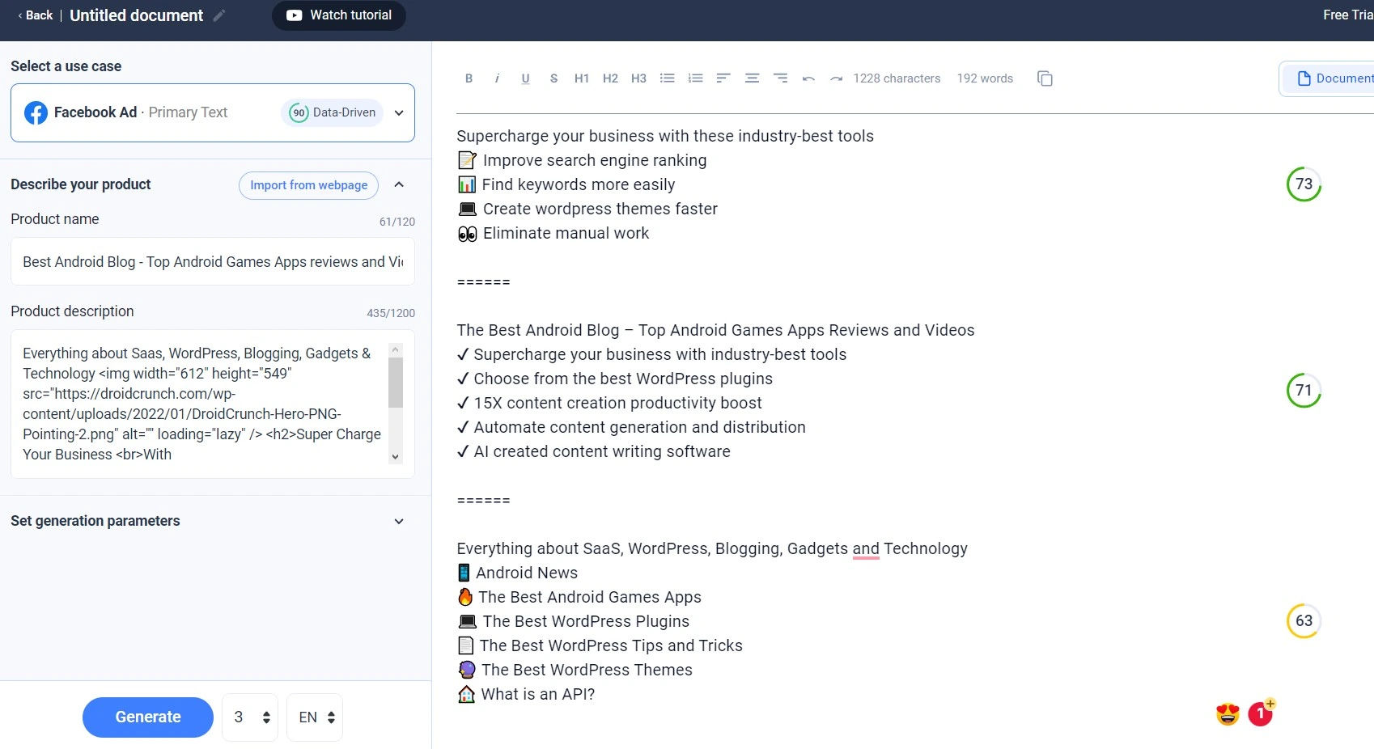The width and height of the screenshot is (1374, 749).
Task: Click the 'Android News' line
Action: [527, 573]
